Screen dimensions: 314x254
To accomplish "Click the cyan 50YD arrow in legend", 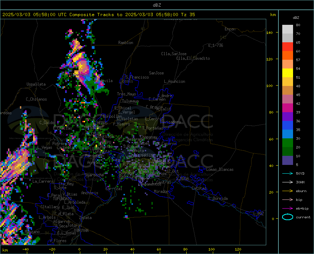I will point(287,173).
